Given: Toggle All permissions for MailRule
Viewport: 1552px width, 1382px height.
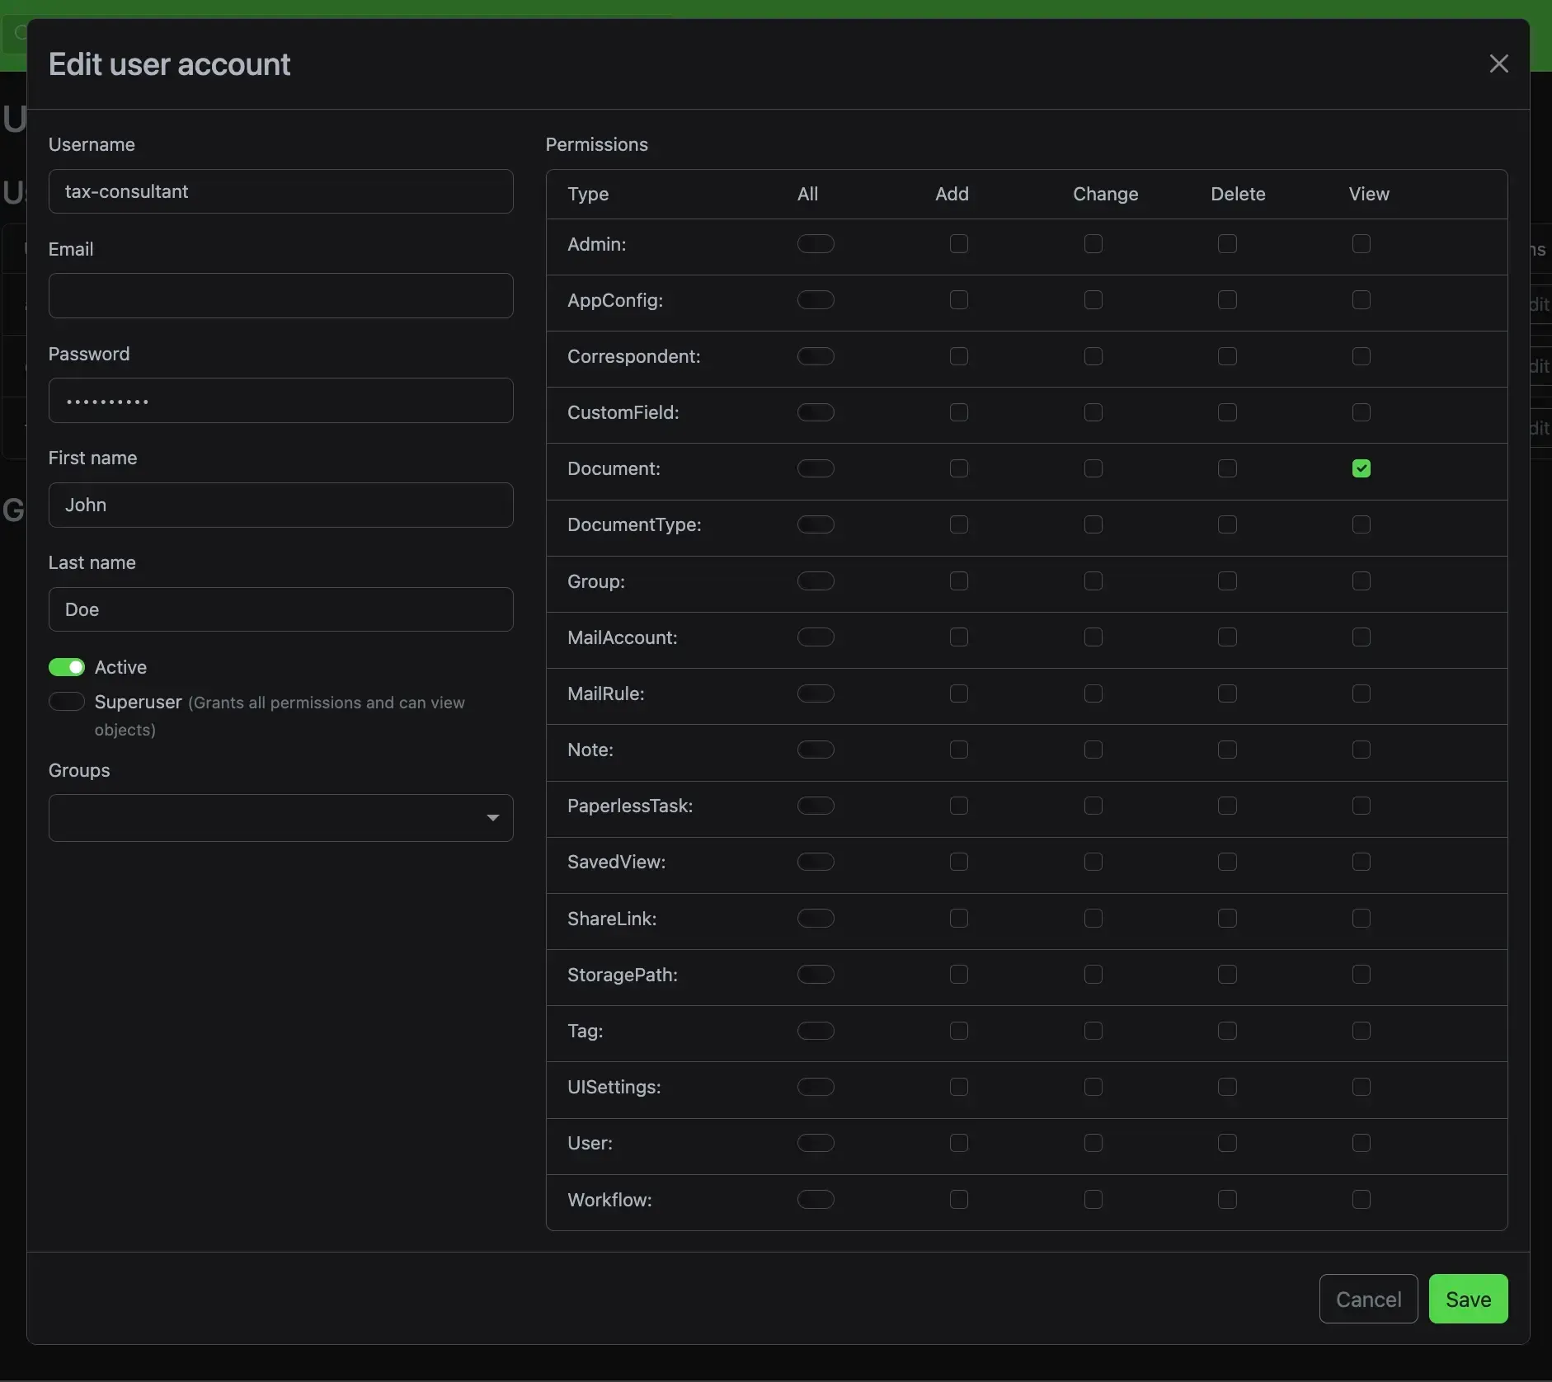Looking at the screenshot, I should click(x=816, y=693).
